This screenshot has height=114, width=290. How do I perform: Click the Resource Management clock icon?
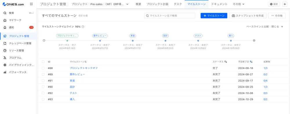5,50
